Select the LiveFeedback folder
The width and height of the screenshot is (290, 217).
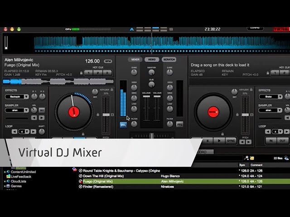pyautogui.click(x=19, y=177)
